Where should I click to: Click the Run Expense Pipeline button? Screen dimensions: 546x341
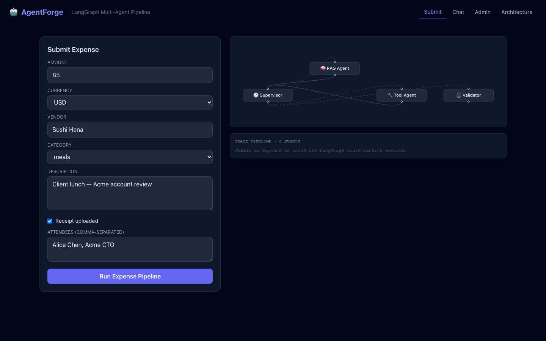(x=130, y=276)
